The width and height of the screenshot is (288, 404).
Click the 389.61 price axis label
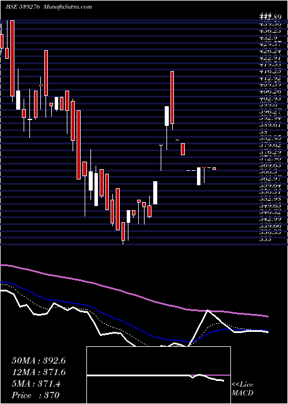(270, 125)
